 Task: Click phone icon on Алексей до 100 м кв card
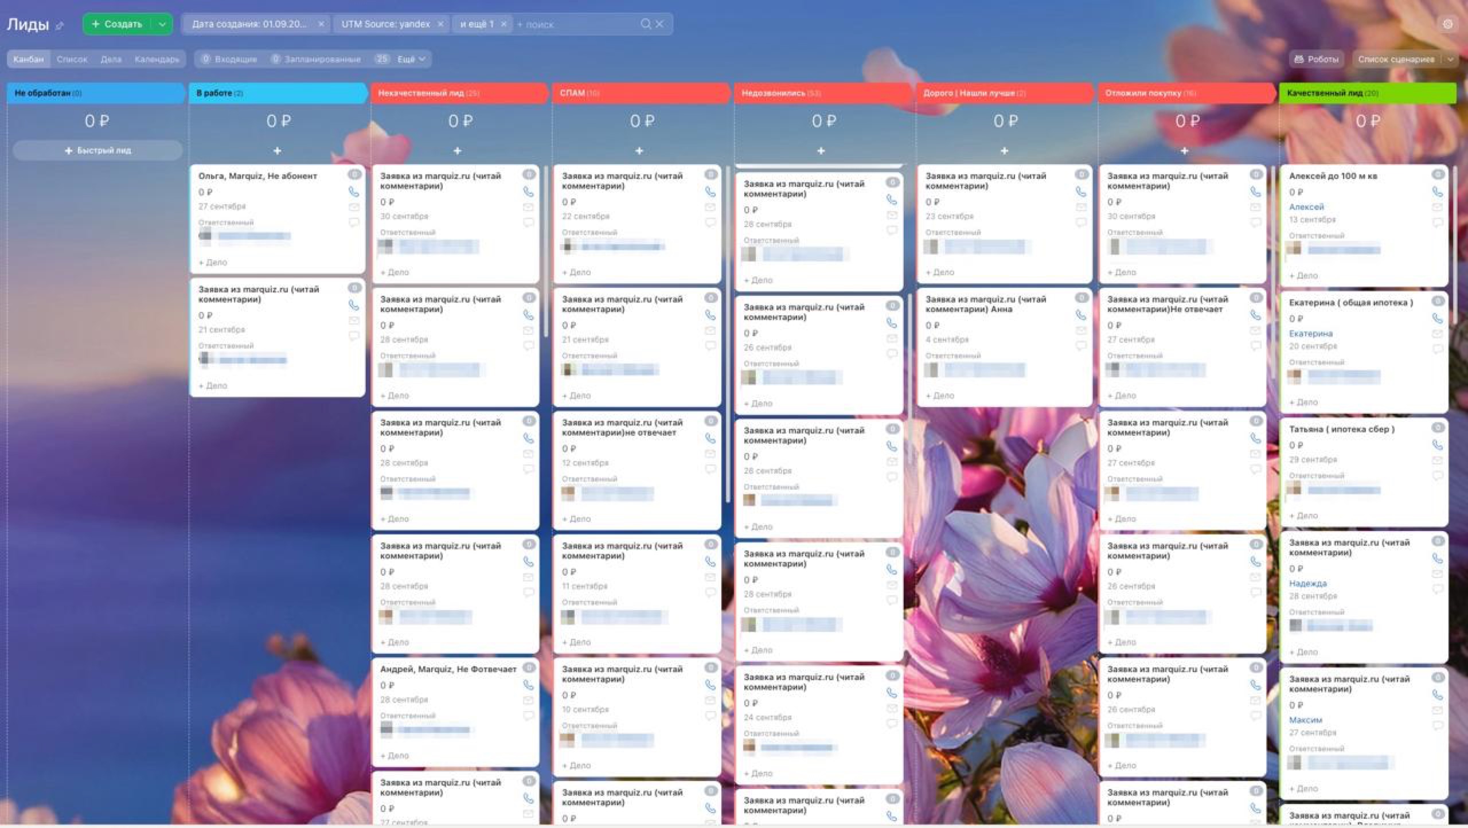[x=1437, y=192]
